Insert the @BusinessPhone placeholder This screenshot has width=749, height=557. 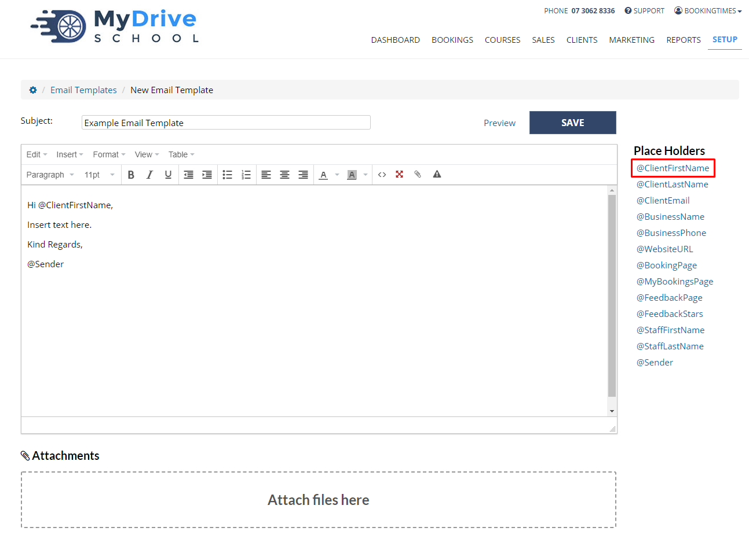(x=671, y=233)
